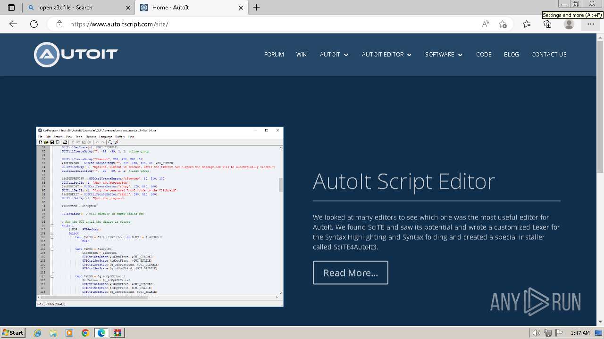Open the colorful app taskbar icon
Image resolution: width=604 pixels, height=339 pixels.
pyautogui.click(x=117, y=333)
